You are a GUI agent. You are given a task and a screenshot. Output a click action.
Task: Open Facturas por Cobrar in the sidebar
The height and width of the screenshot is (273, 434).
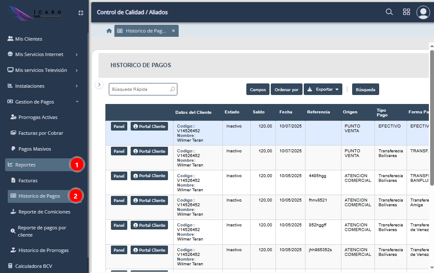point(41,133)
